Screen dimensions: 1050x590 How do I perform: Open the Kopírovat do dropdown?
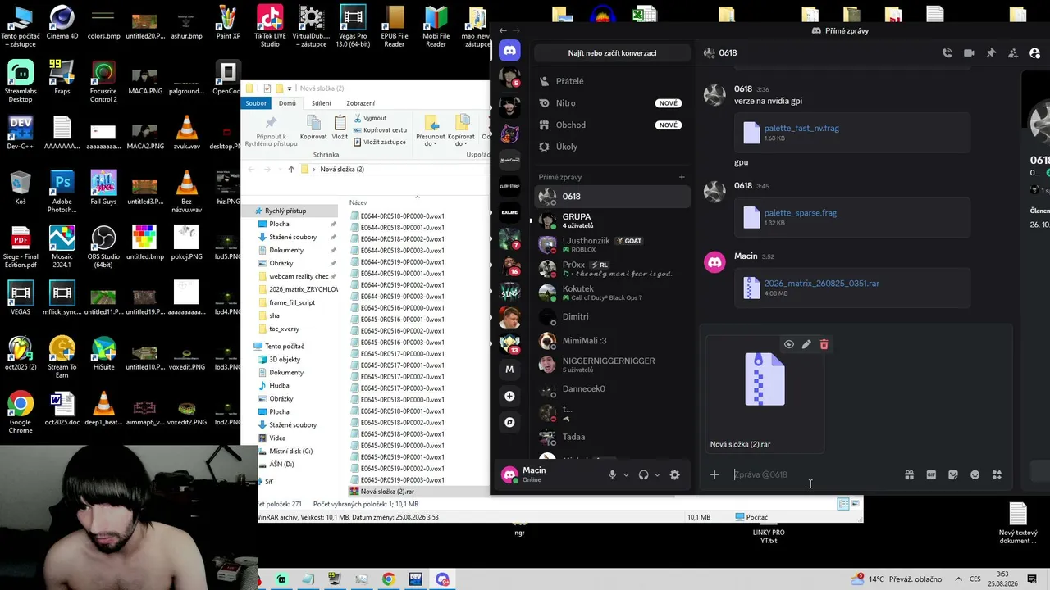(x=461, y=131)
